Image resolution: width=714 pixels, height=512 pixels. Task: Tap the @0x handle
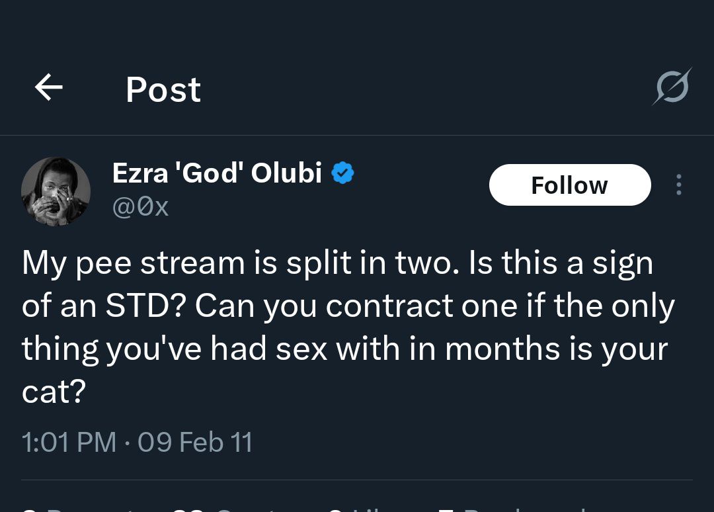coord(140,207)
